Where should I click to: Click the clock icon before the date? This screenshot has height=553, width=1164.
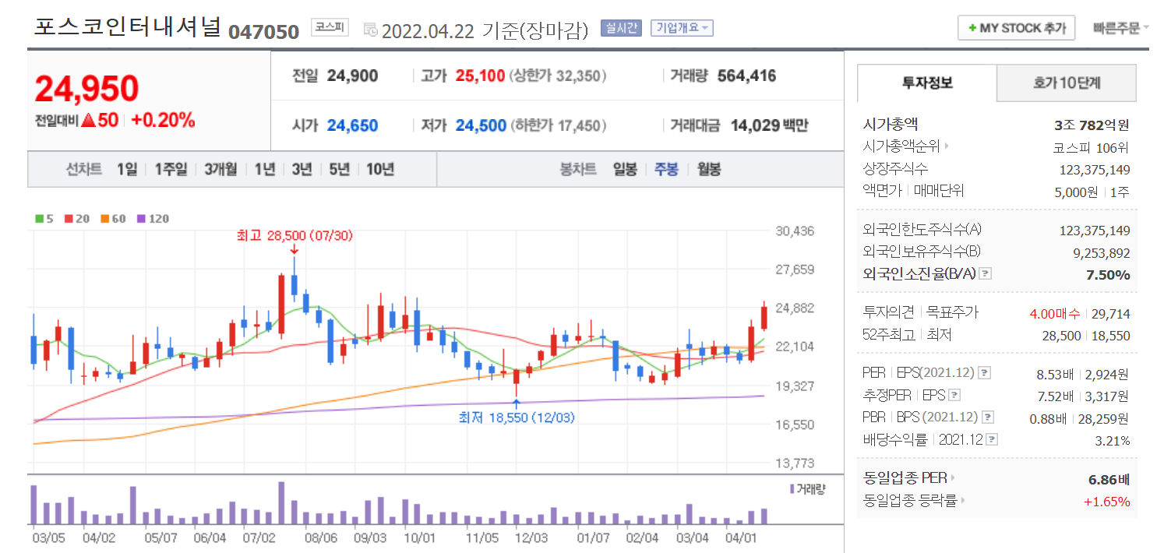pyautogui.click(x=370, y=30)
